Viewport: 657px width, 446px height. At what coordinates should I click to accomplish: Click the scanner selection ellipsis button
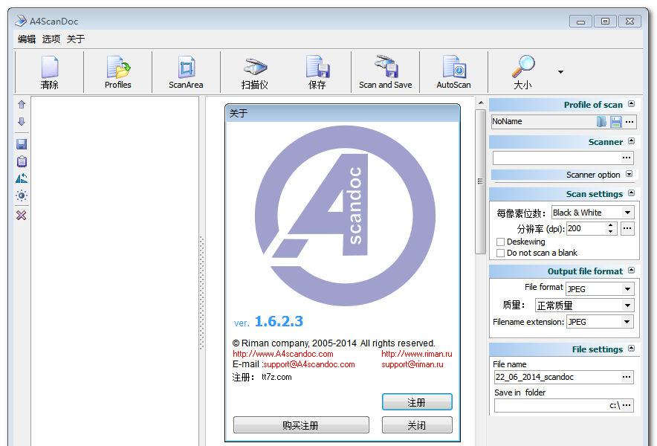[x=627, y=158]
